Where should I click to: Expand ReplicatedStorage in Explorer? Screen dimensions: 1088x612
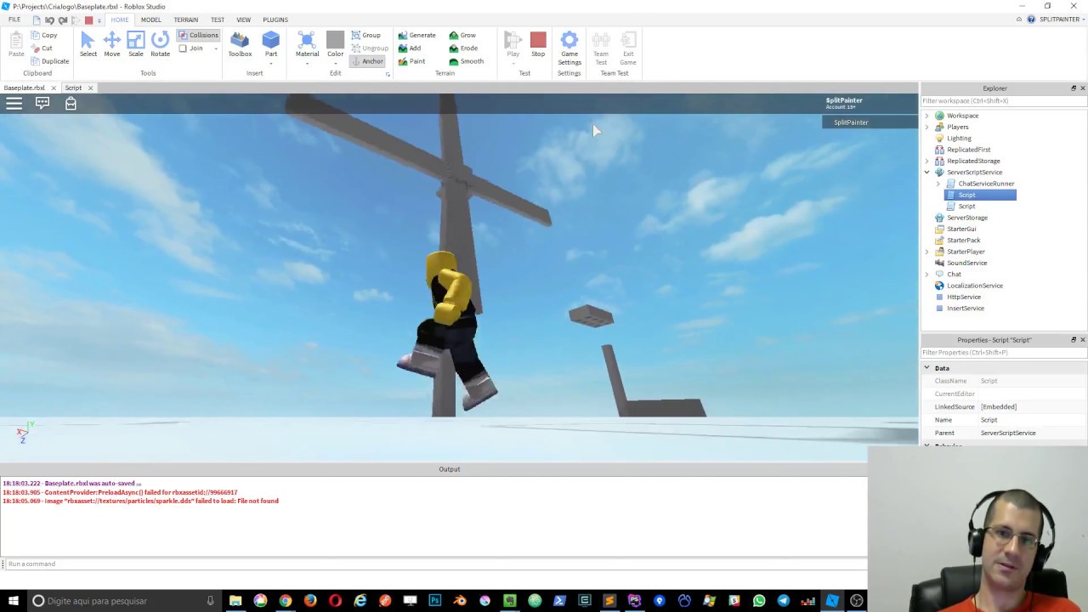(927, 161)
